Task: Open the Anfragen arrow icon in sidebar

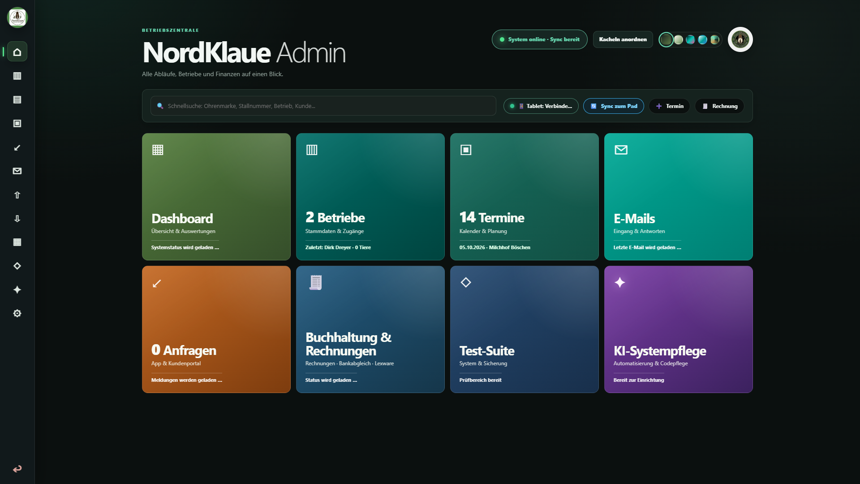Action: tap(17, 147)
